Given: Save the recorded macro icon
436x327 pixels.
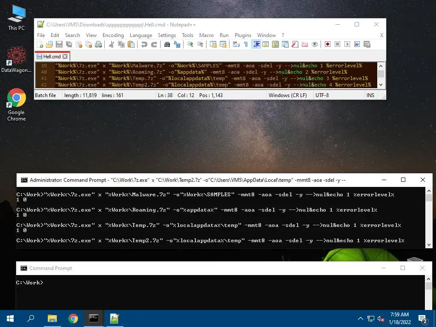Looking at the screenshot, I should (367, 44).
